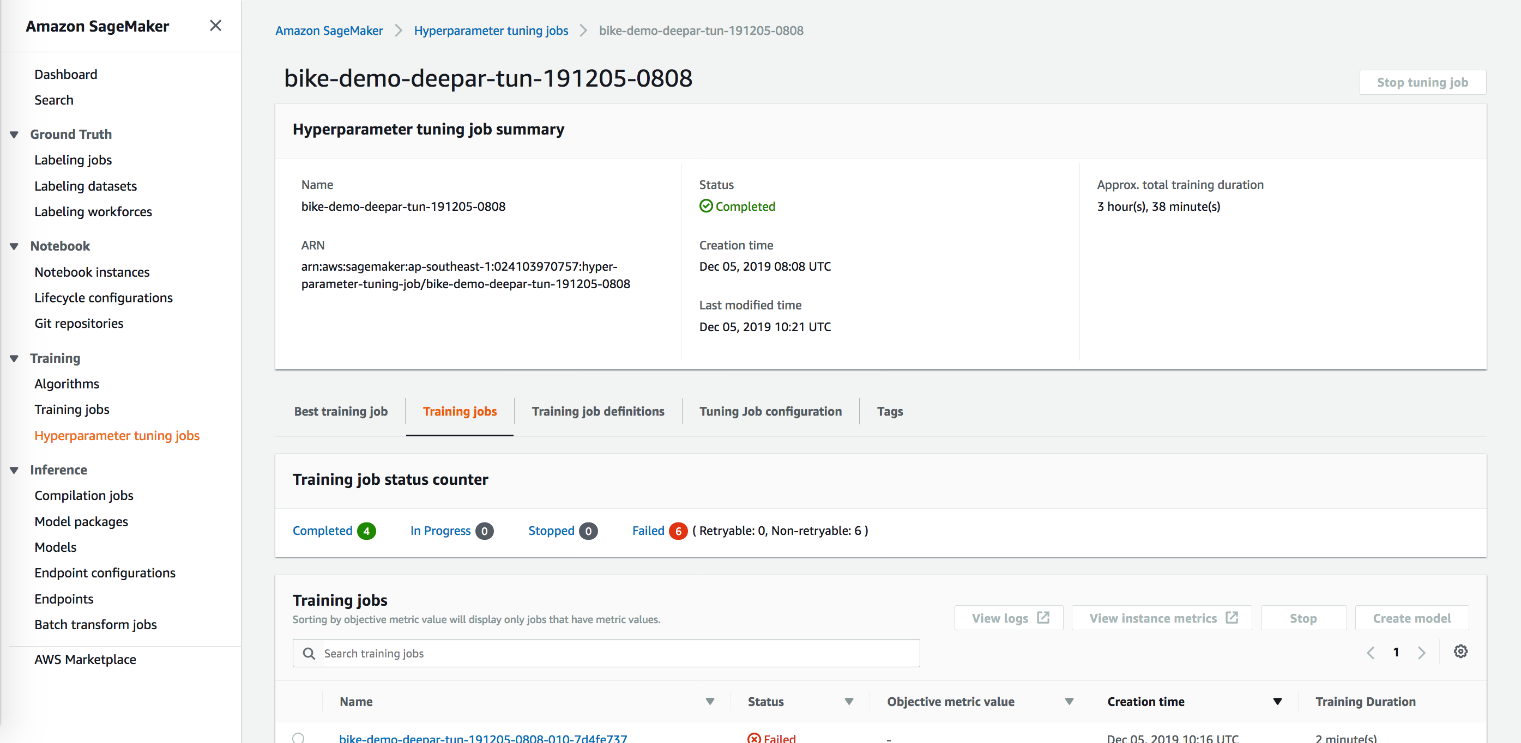Click Create model button
Viewport: 1521px width, 743px height.
1411,618
